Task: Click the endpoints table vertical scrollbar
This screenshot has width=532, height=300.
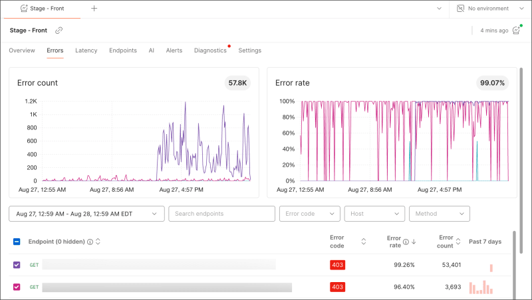Action: pyautogui.click(x=514, y=265)
